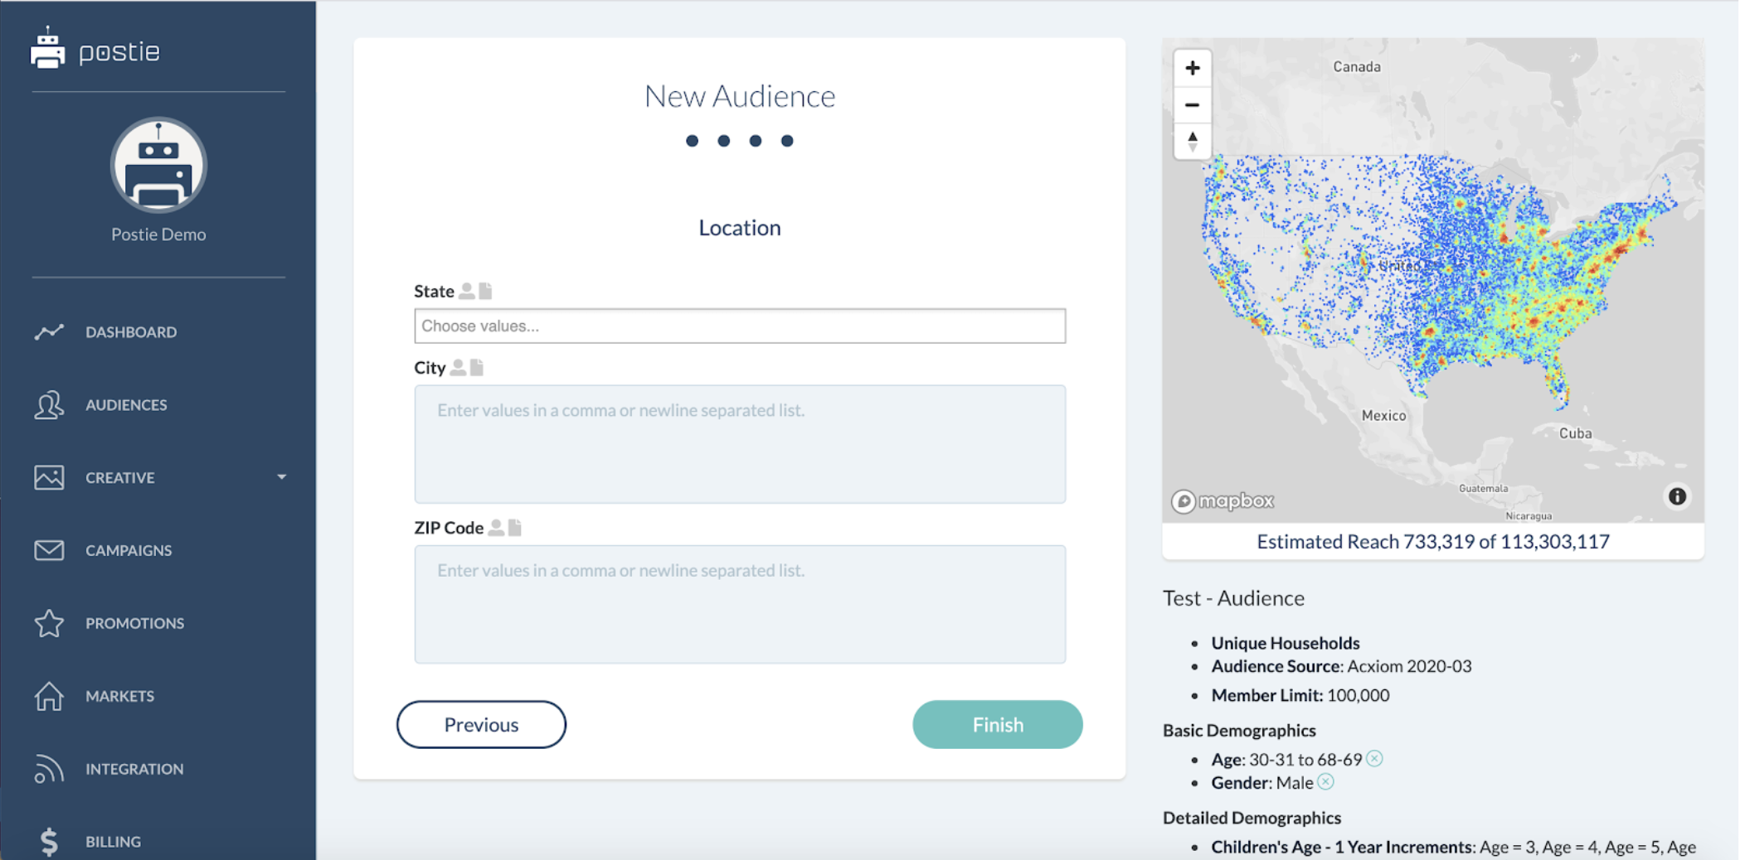
Task: Click the person icon beside ZIP Code
Action: click(496, 528)
